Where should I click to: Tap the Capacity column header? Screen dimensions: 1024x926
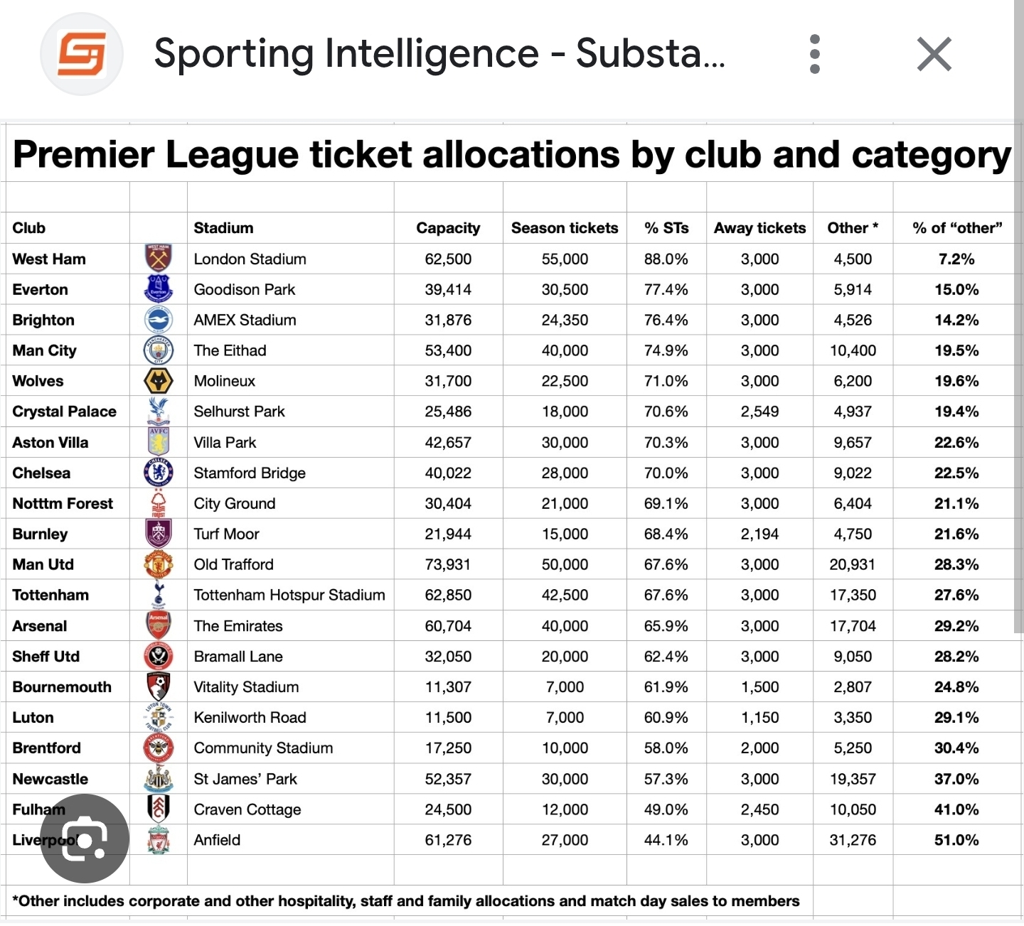pos(448,228)
